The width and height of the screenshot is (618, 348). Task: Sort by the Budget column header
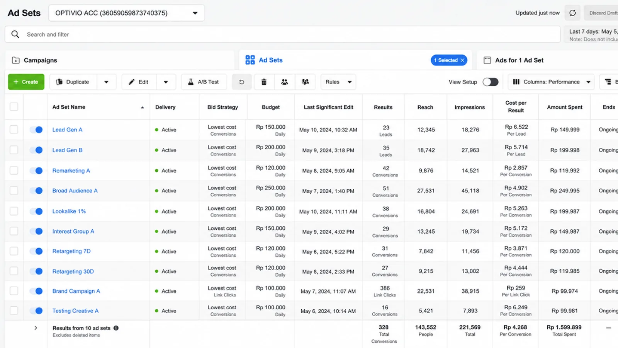(x=271, y=107)
